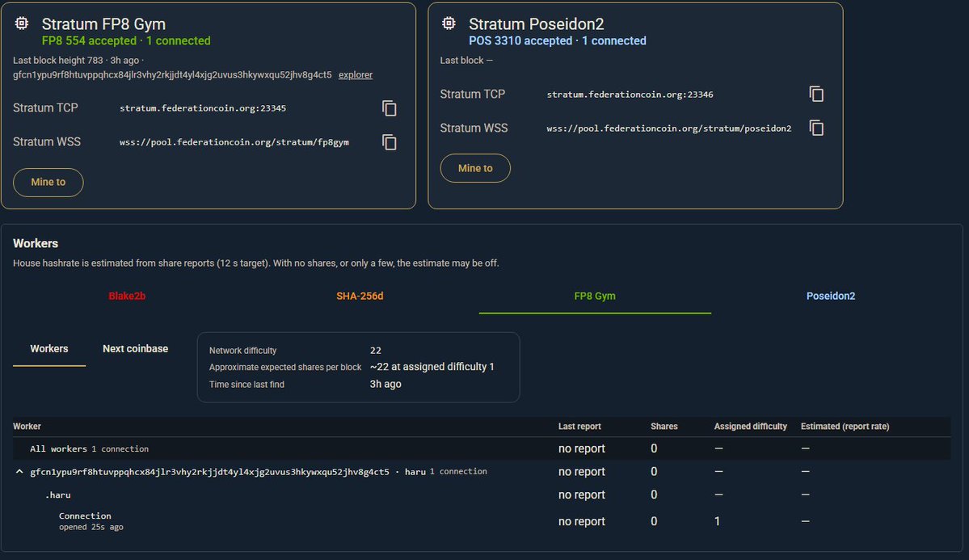Click the Stratum FP8 Gym card title
Image resolution: width=969 pixels, height=560 pixels.
103,24
